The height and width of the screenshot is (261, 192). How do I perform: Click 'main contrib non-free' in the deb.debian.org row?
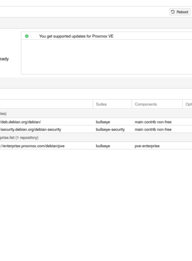click(153, 122)
